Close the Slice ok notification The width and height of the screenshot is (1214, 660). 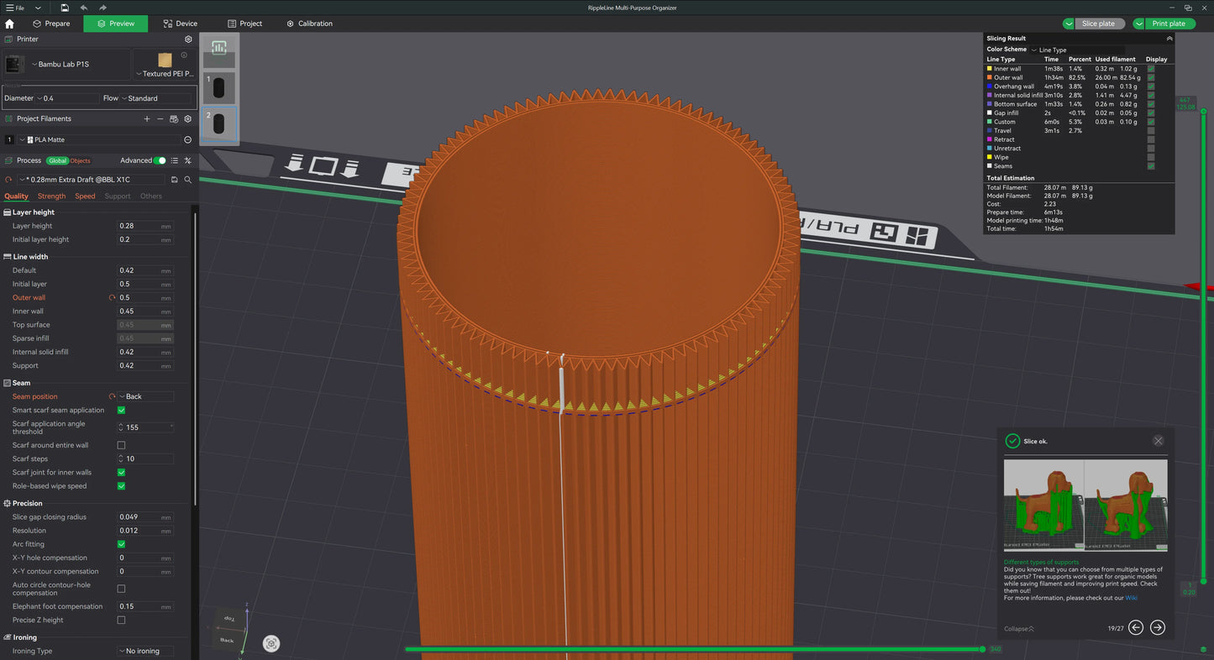pyautogui.click(x=1158, y=441)
